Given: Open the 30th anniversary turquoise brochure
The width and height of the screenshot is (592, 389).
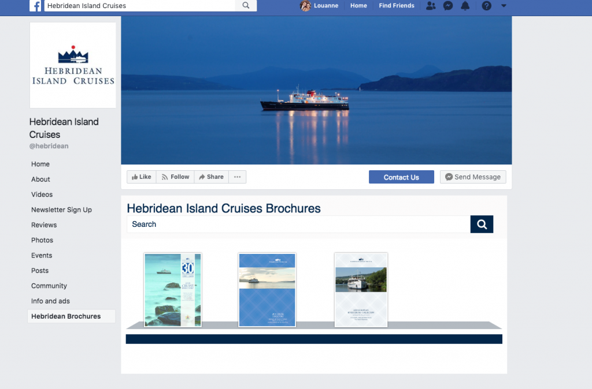Looking at the screenshot, I should coord(173,290).
